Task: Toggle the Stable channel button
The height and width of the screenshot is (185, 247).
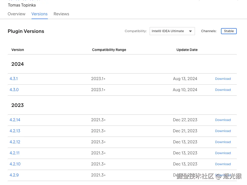Action: tap(229, 31)
